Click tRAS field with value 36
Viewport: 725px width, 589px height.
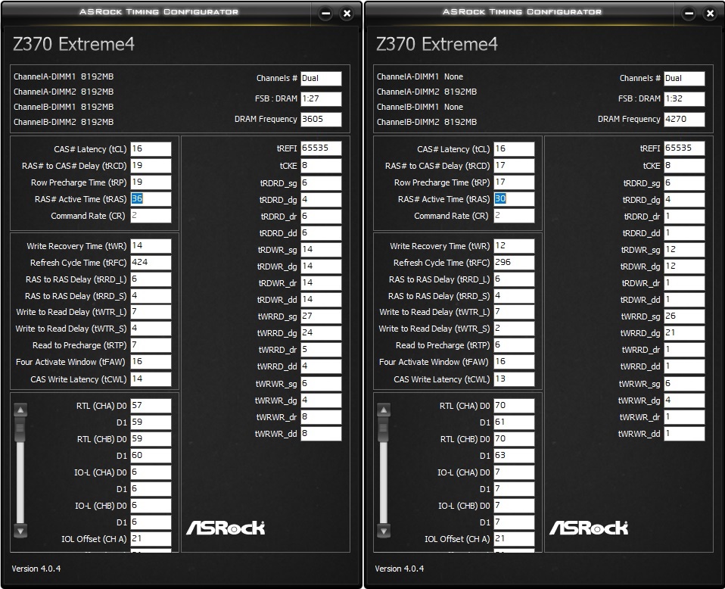point(151,199)
